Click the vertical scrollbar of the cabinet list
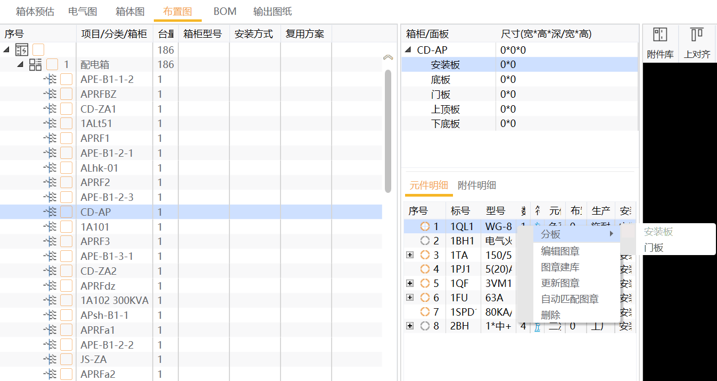The width and height of the screenshot is (717, 381). (x=388, y=130)
